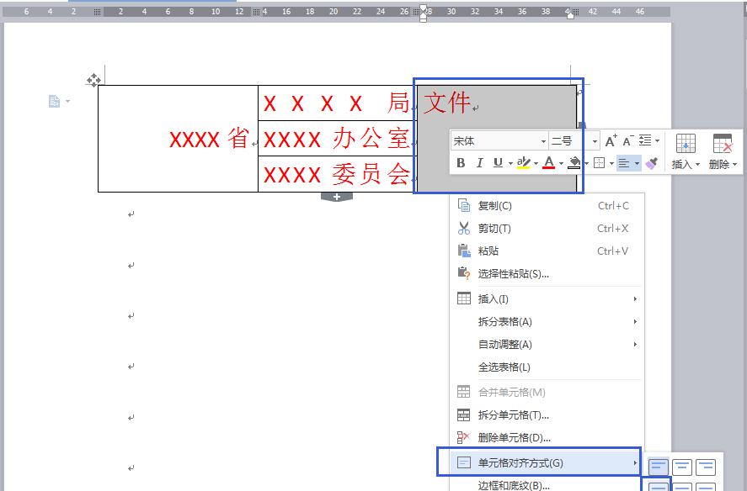Open the line spacing dropdown arrow

pos(658,141)
